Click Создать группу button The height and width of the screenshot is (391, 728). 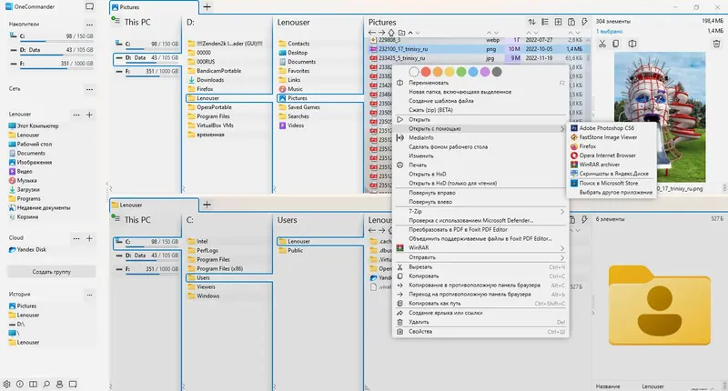(51, 272)
